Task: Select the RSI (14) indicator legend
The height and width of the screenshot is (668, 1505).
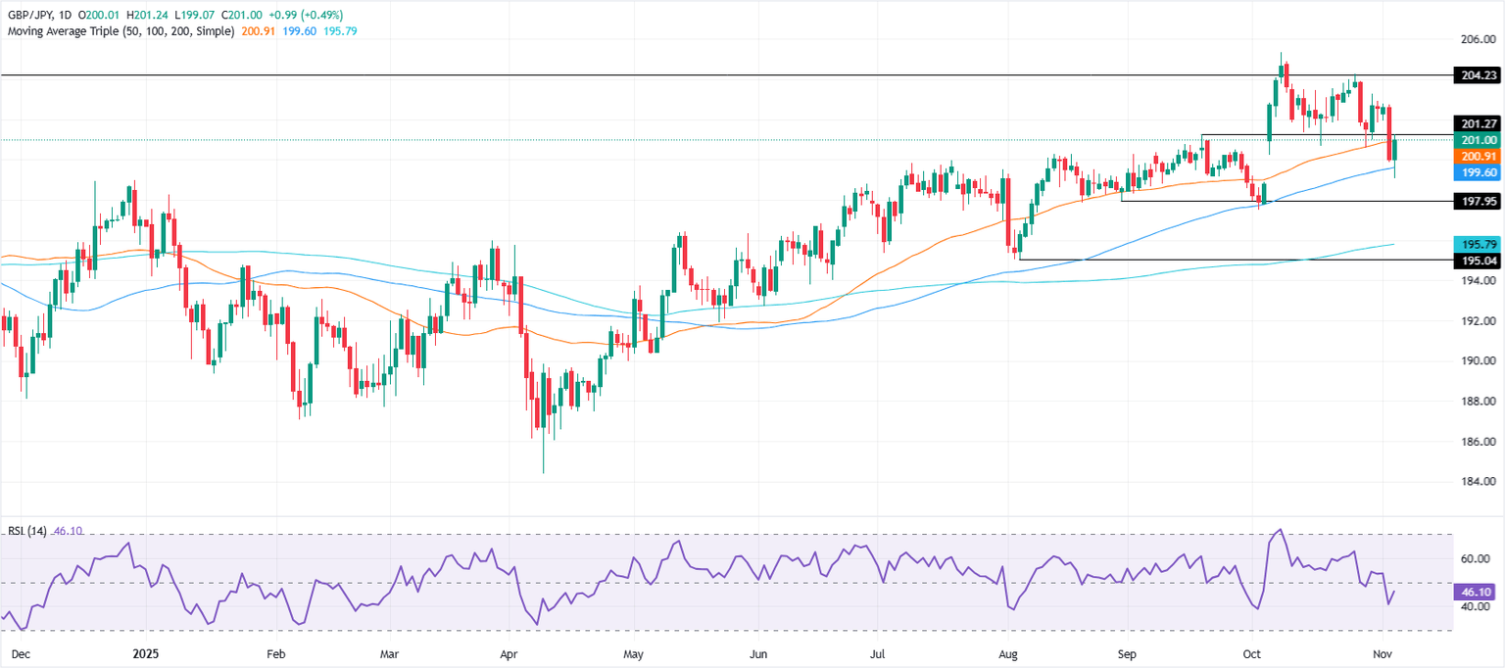Action: [x=31, y=530]
